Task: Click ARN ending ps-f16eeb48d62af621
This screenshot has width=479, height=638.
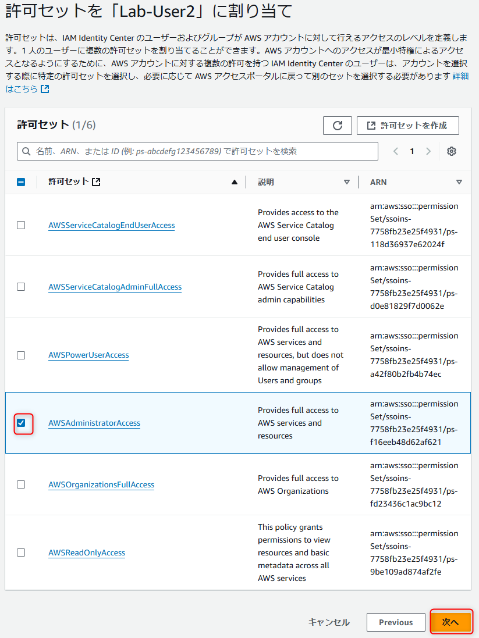Action: 414,423
